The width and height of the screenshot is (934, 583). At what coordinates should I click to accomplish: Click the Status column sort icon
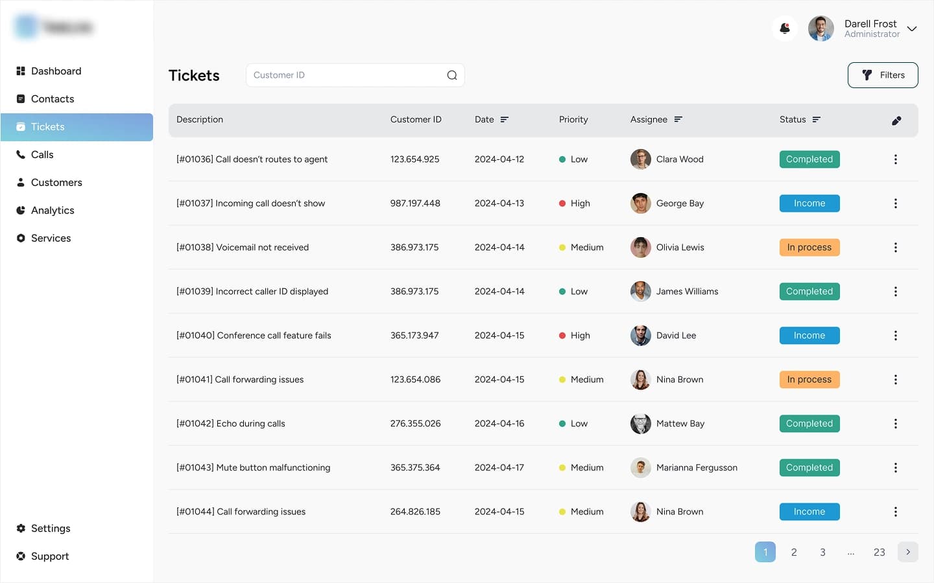[817, 120]
